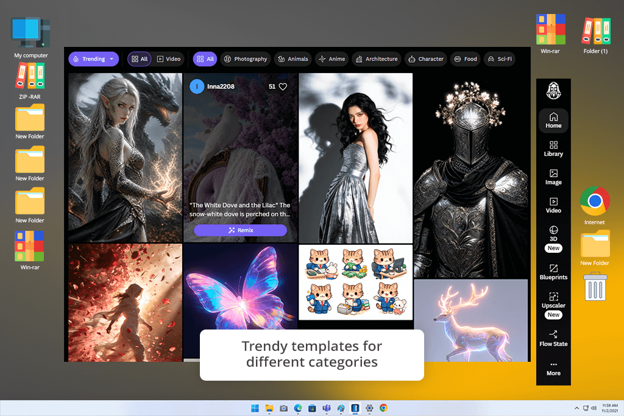Open the Windows Start menu
The height and width of the screenshot is (416, 624).
(x=255, y=408)
